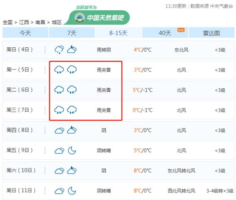Click the night overcast icon for 周四（8日）

click(x=72, y=130)
